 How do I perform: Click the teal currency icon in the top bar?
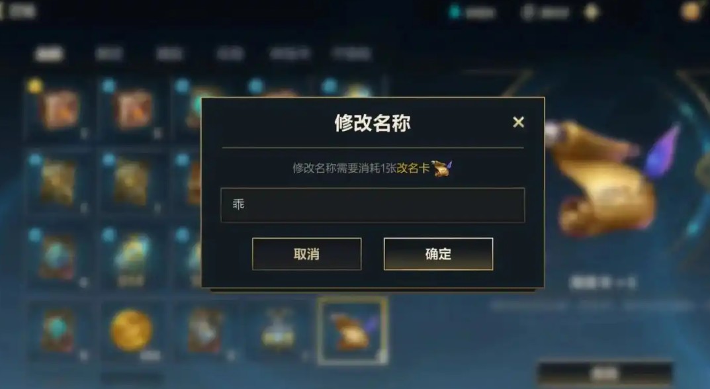pyautogui.click(x=454, y=12)
